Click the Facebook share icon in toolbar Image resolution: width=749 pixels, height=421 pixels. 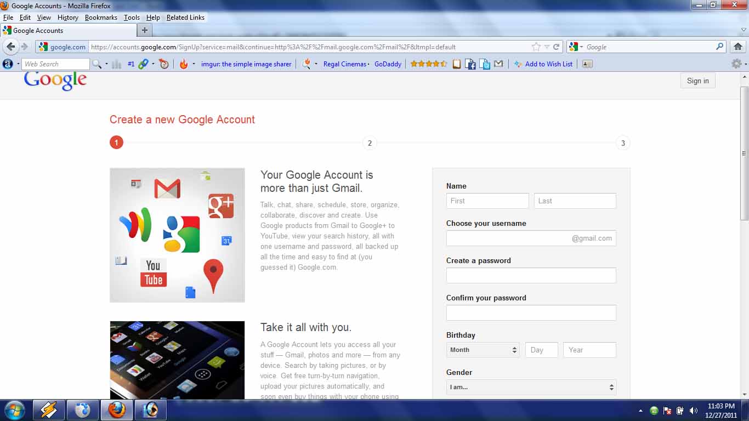470,64
